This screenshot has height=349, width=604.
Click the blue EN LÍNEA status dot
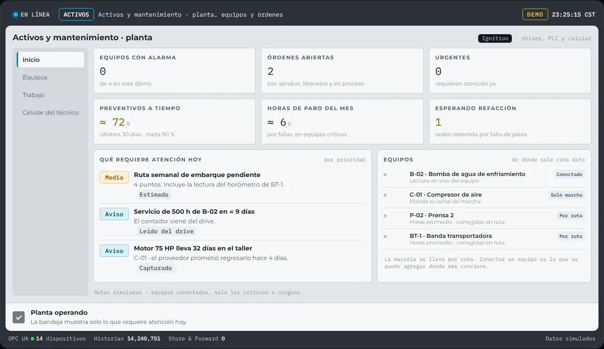[x=16, y=15]
